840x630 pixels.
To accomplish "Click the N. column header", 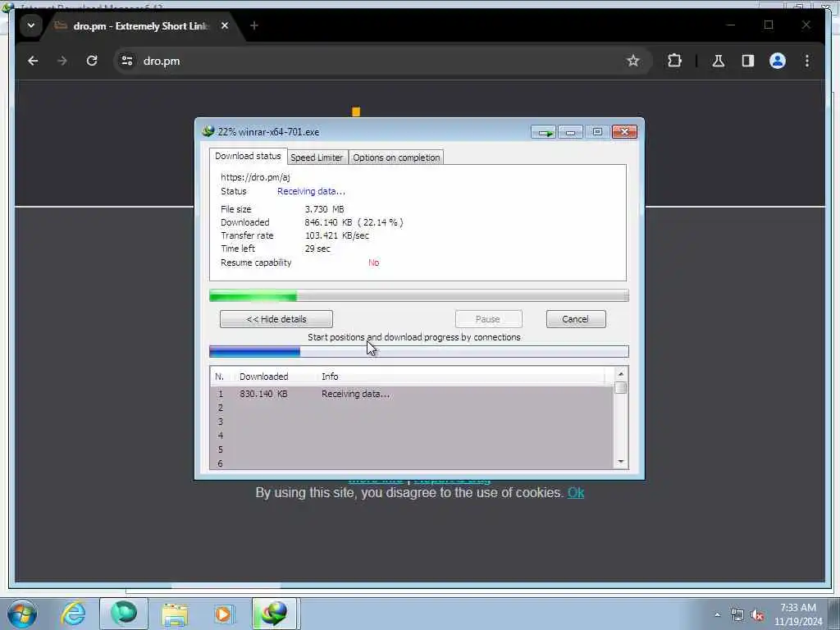I will coord(220,377).
